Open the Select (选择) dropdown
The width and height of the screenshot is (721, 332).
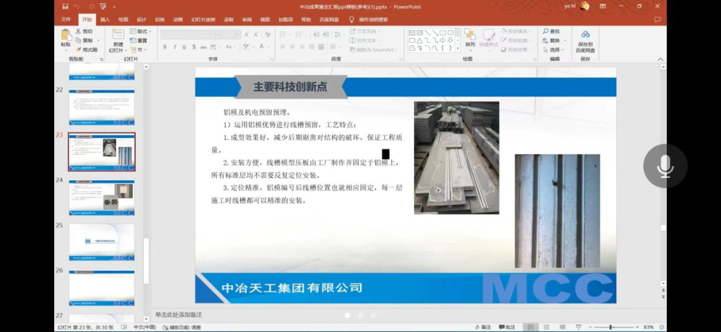coord(553,49)
